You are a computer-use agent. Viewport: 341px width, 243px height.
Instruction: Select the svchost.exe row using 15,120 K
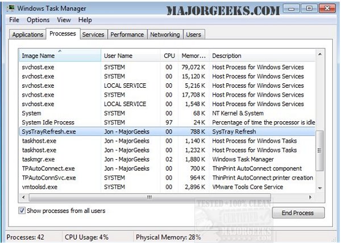(x=167, y=76)
